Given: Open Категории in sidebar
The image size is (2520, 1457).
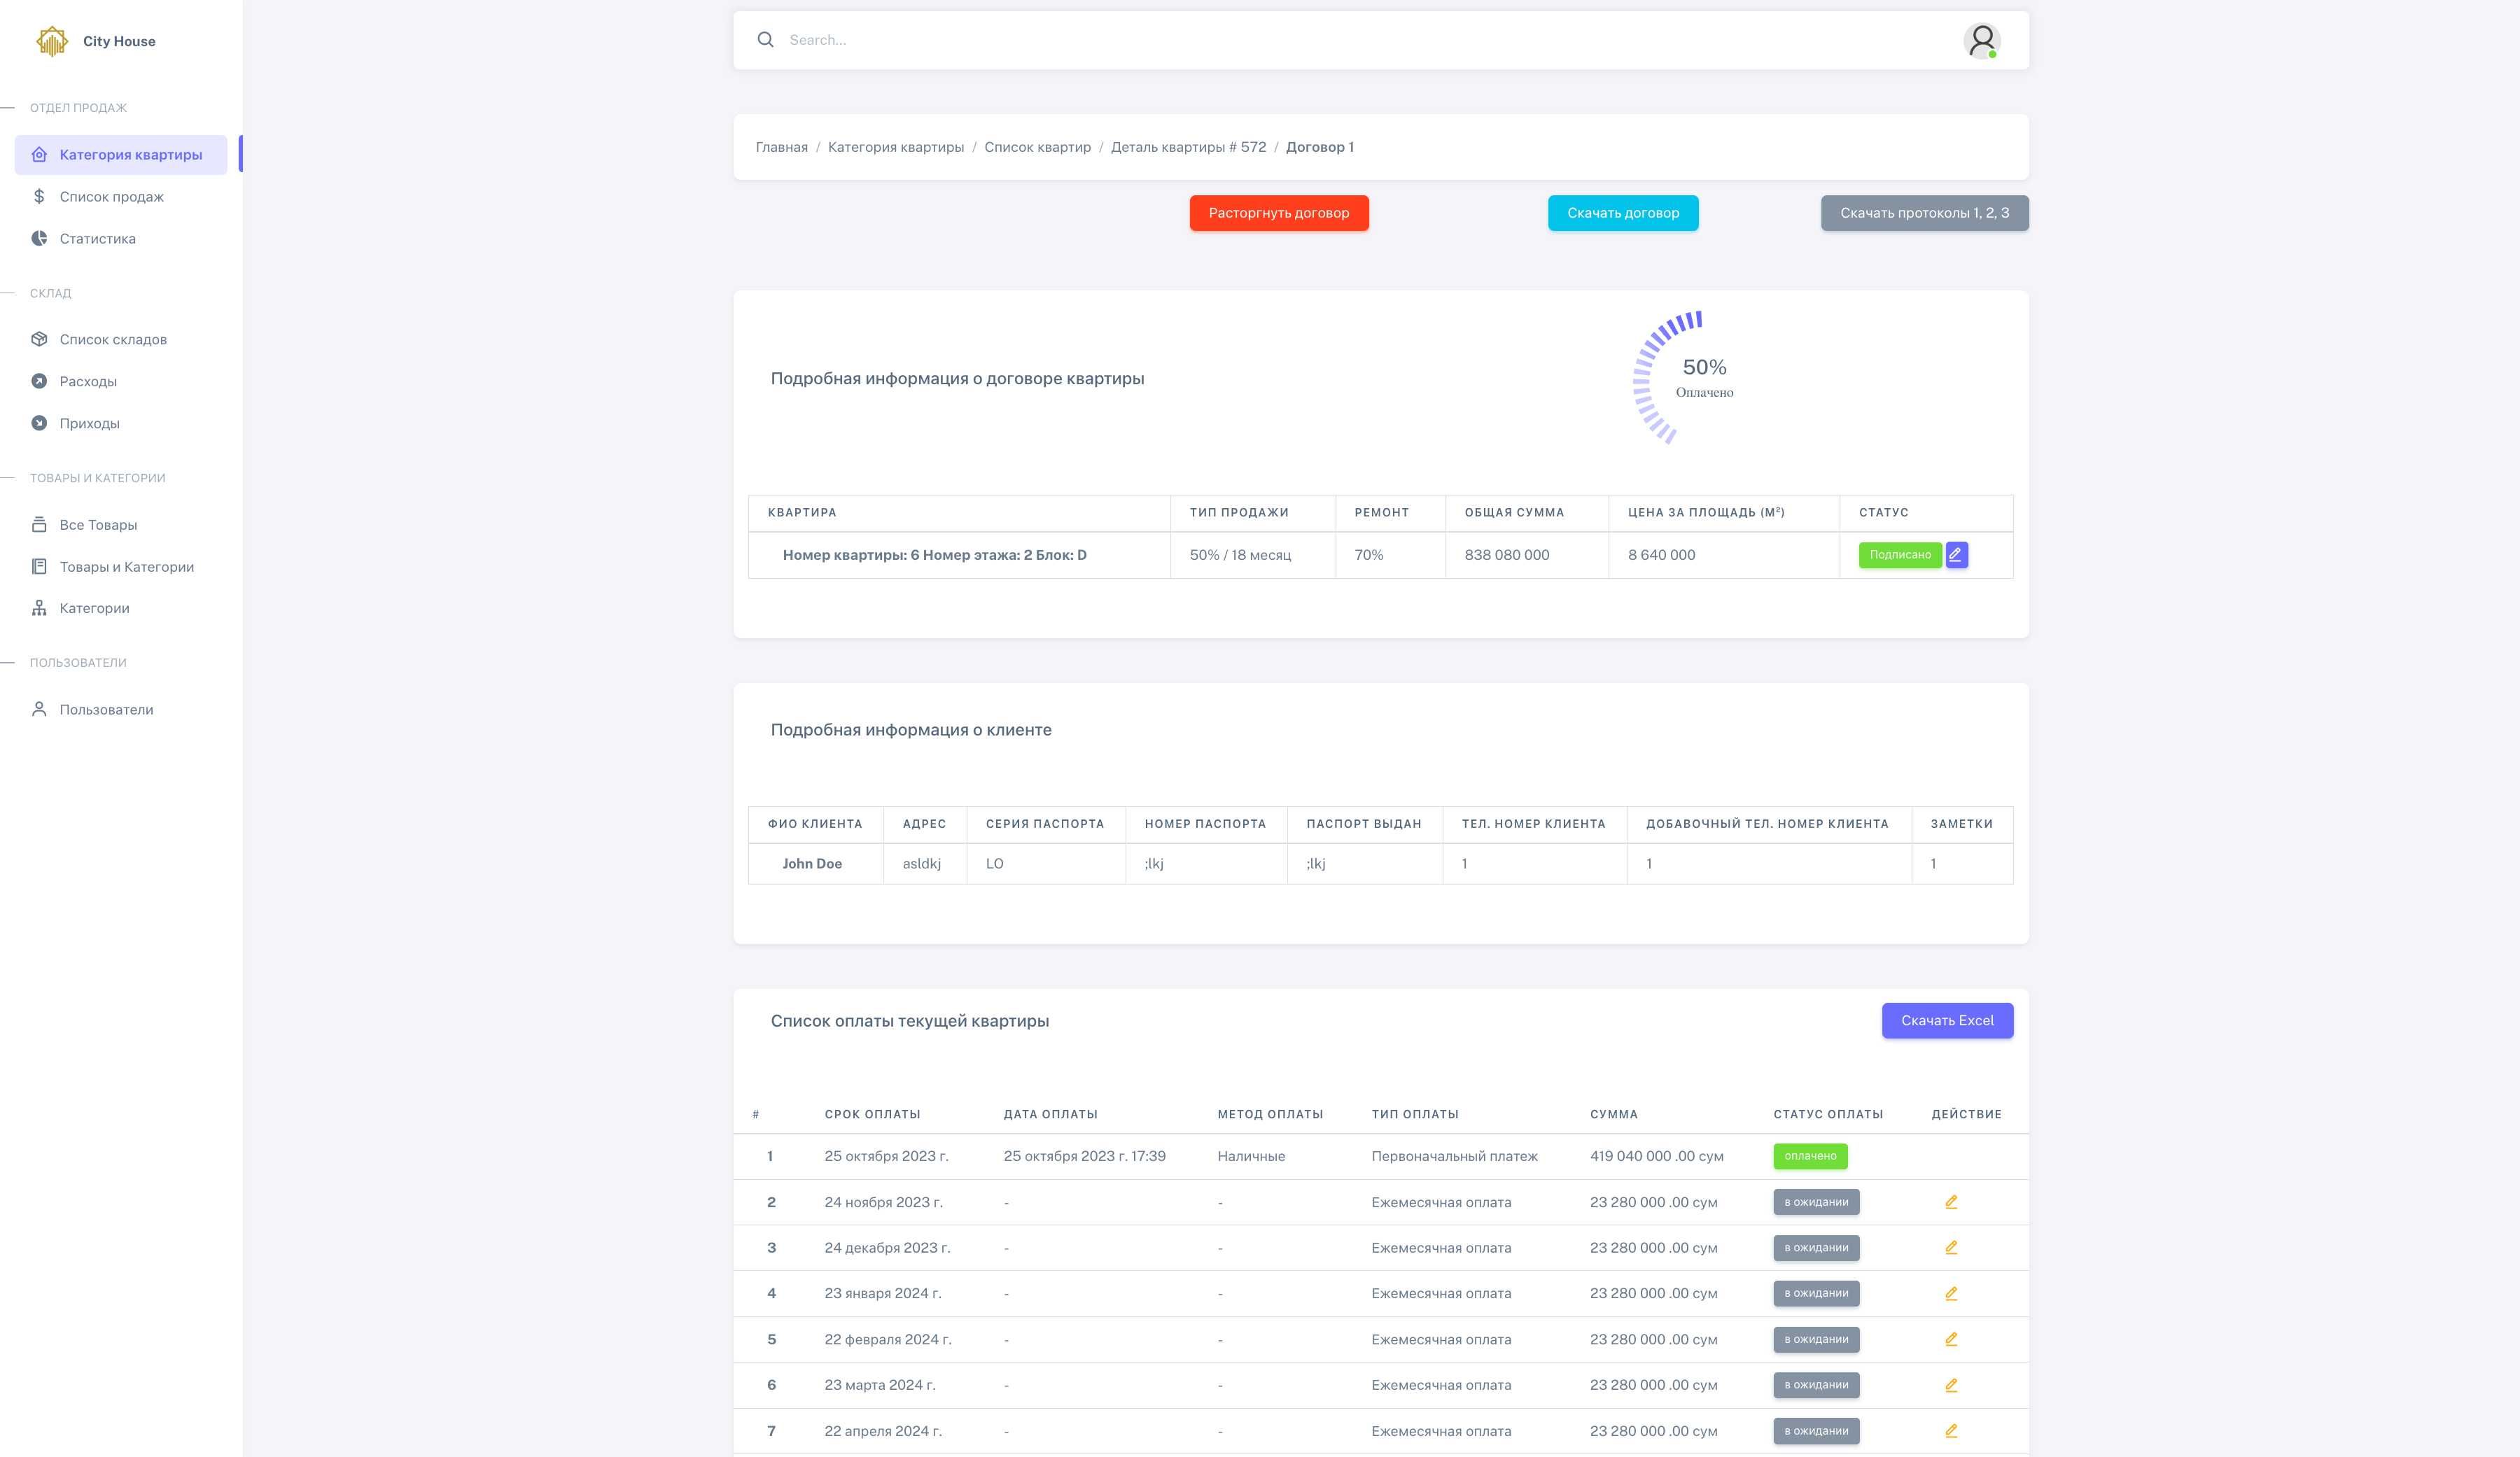Looking at the screenshot, I should coord(121,608).
